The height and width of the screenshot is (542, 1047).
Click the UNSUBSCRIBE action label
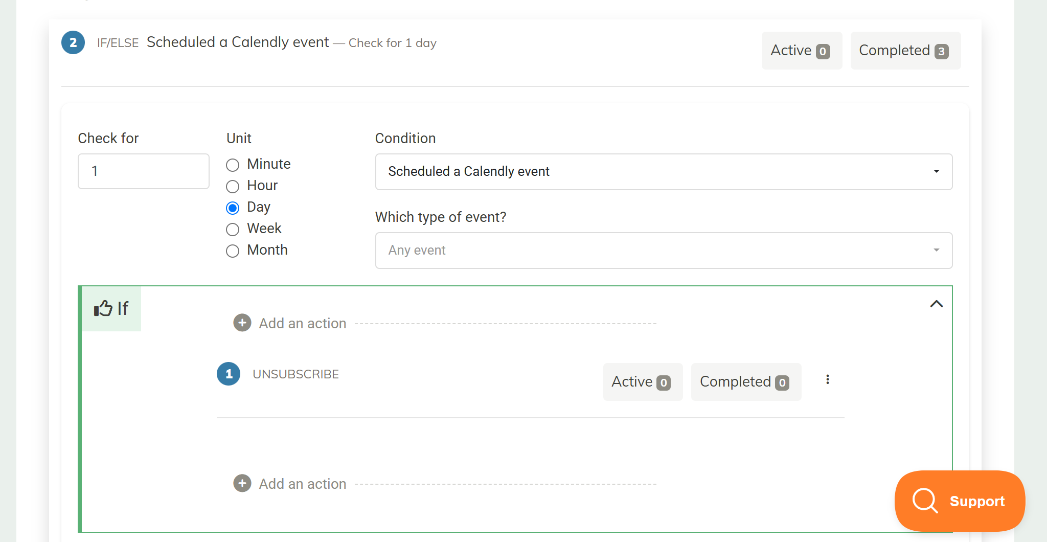(296, 374)
